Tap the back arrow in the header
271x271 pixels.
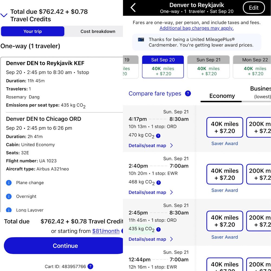133,8
